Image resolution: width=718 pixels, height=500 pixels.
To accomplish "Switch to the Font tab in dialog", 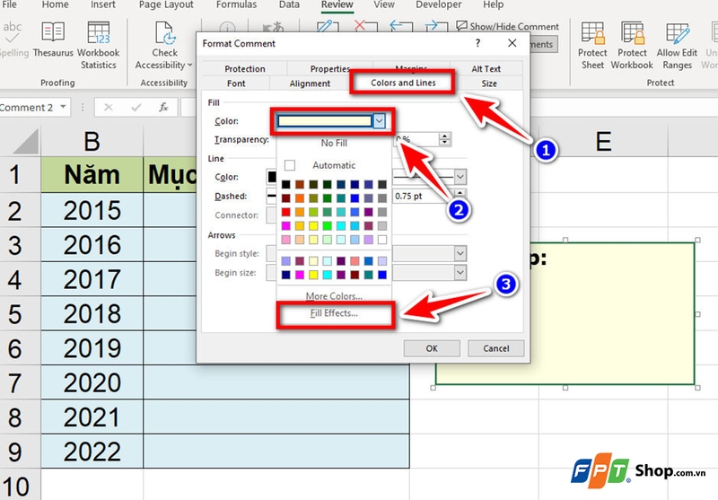I will [236, 83].
